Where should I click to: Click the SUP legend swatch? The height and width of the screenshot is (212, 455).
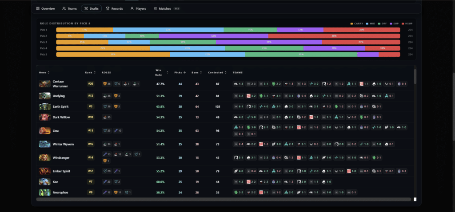(x=391, y=24)
